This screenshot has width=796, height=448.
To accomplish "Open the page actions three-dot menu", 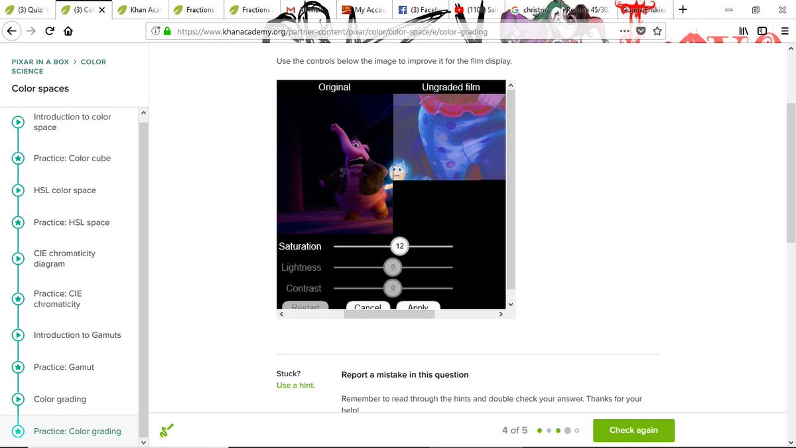I will click(x=625, y=31).
